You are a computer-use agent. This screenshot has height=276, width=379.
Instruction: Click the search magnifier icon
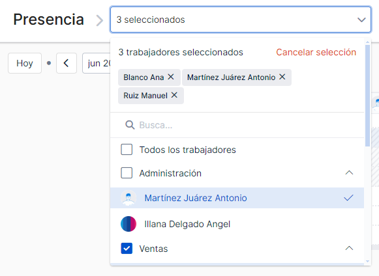[x=130, y=125]
